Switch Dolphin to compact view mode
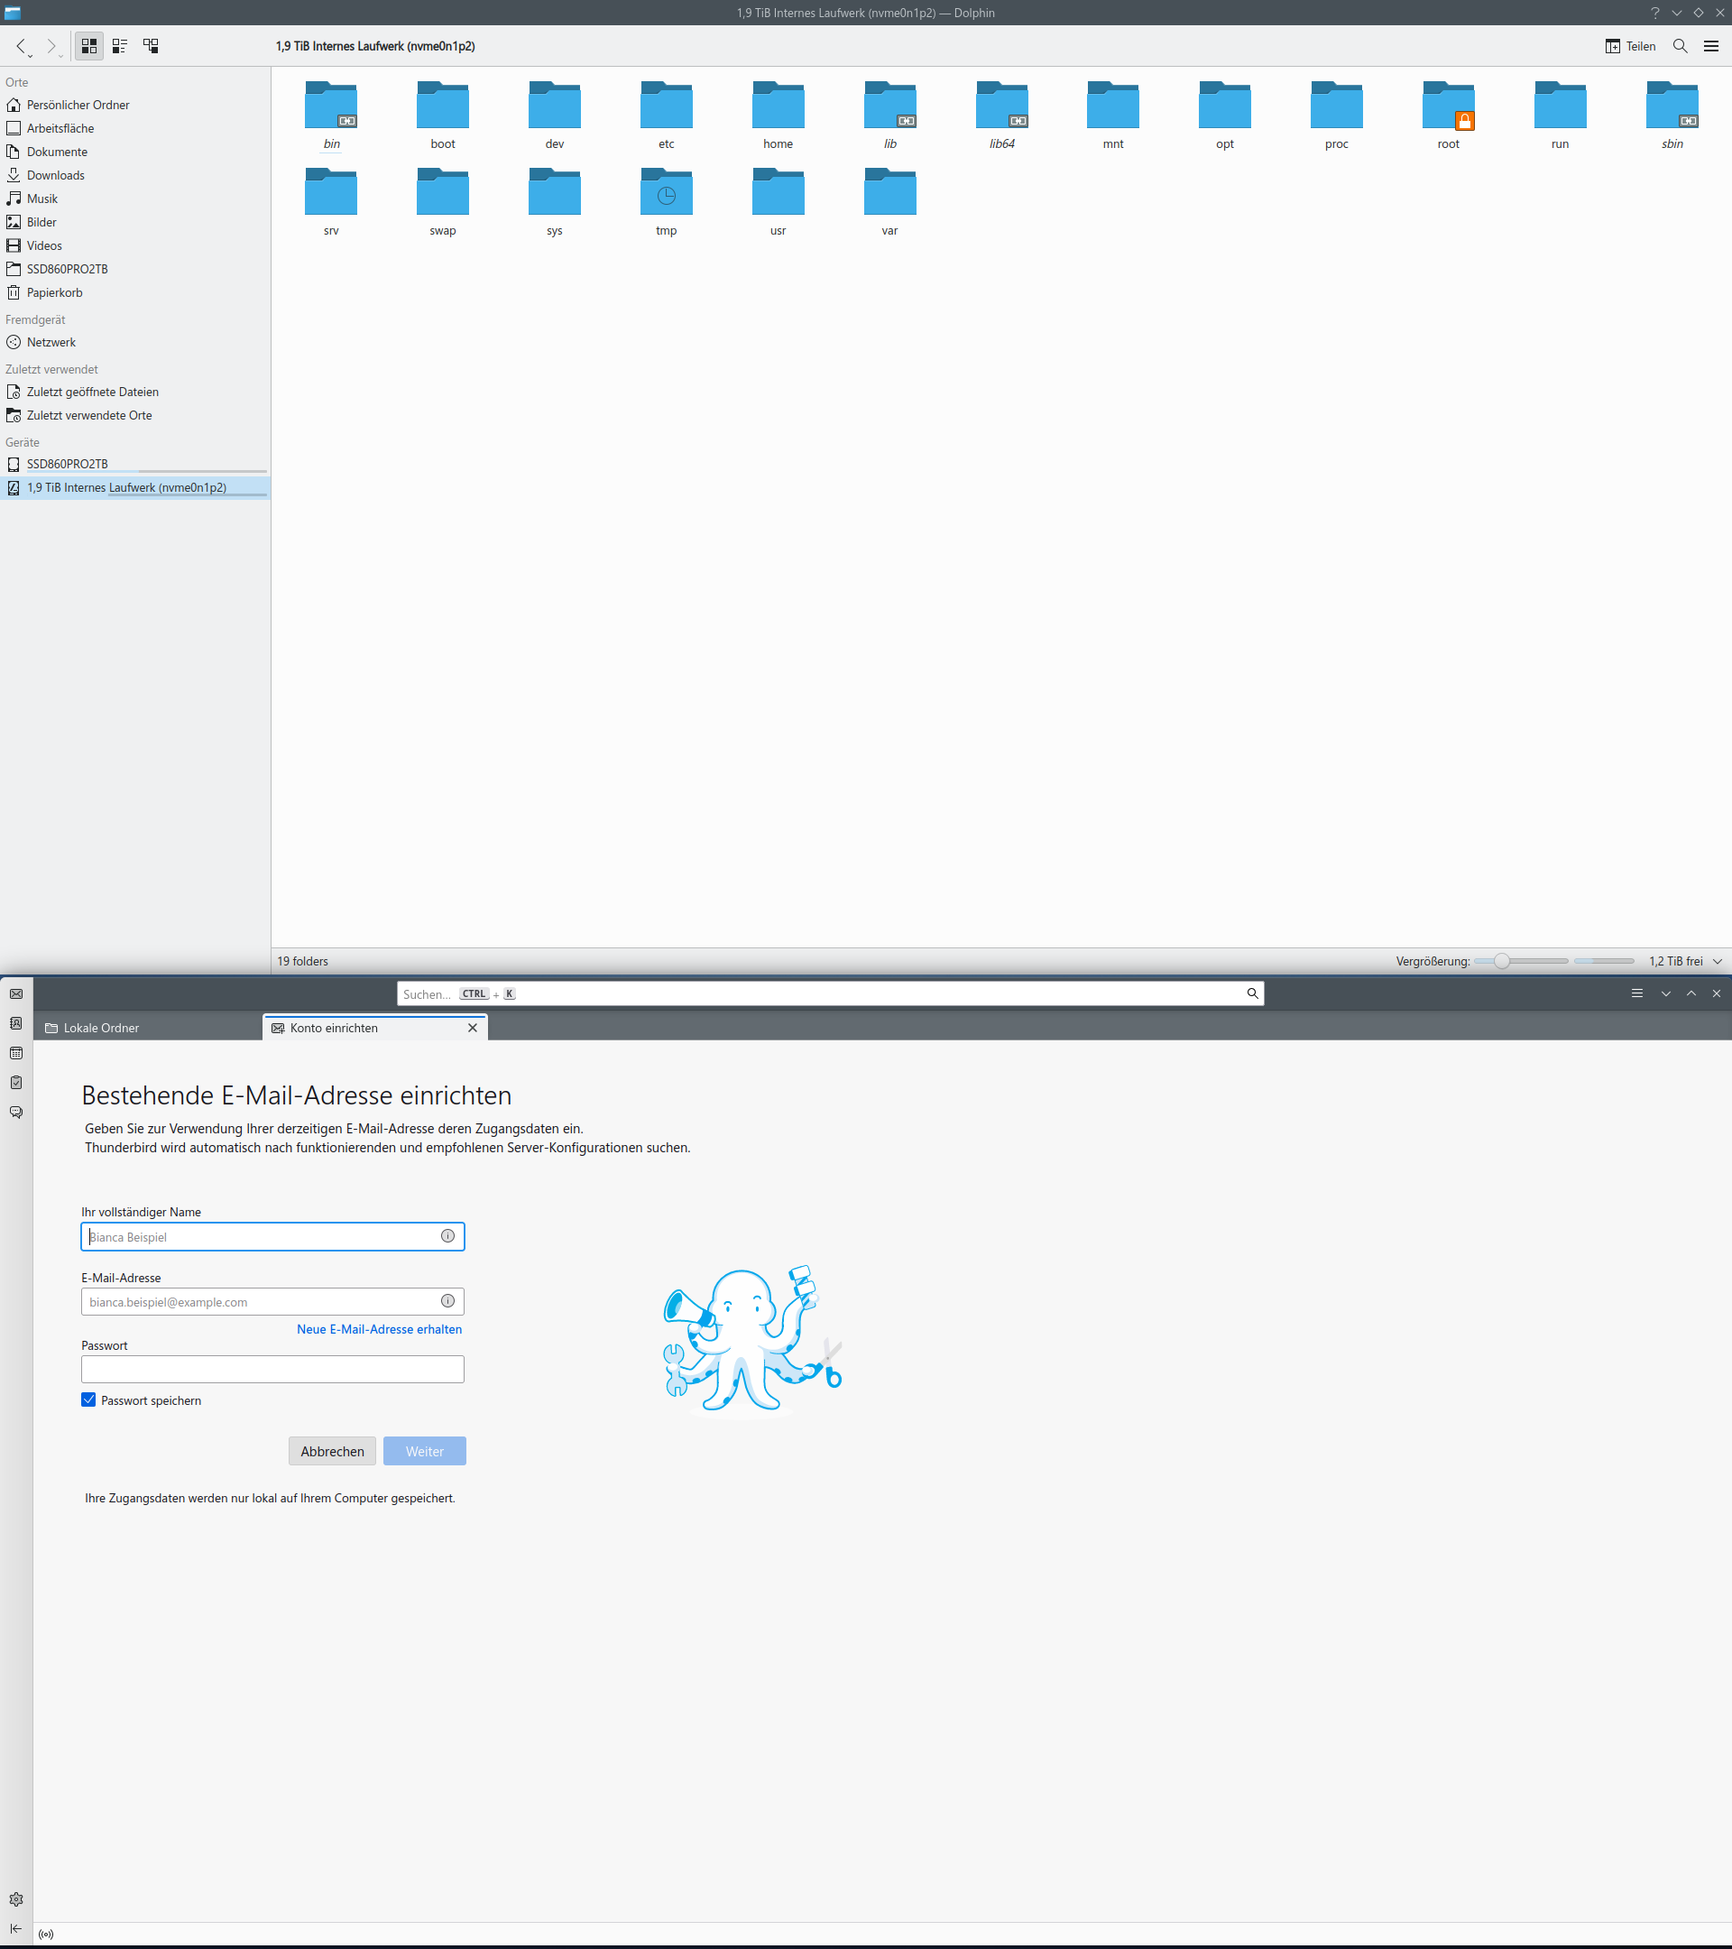The height and width of the screenshot is (1949, 1732). (120, 46)
